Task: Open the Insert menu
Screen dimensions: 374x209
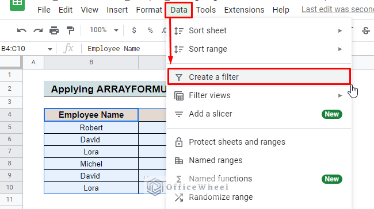Action: coord(117,10)
